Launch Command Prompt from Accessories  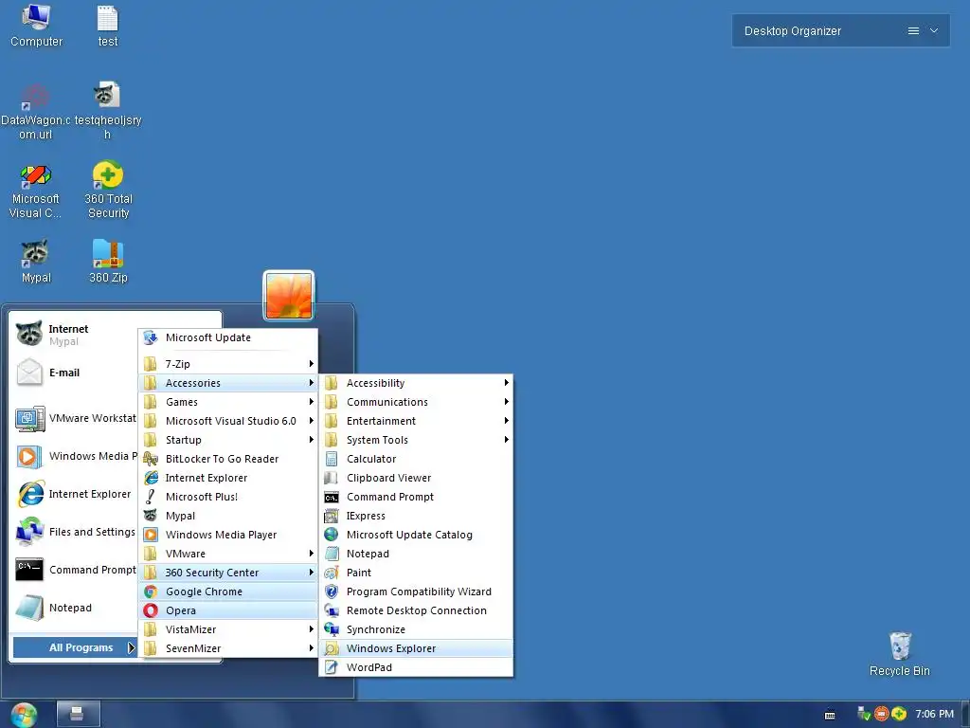pos(416,497)
